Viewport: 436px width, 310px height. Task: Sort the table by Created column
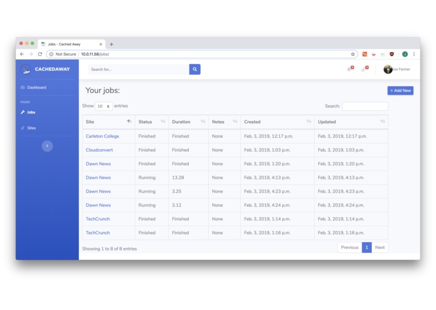[277, 122]
